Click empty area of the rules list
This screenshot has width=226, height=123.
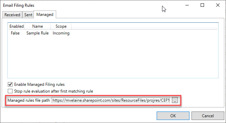pos(113,57)
